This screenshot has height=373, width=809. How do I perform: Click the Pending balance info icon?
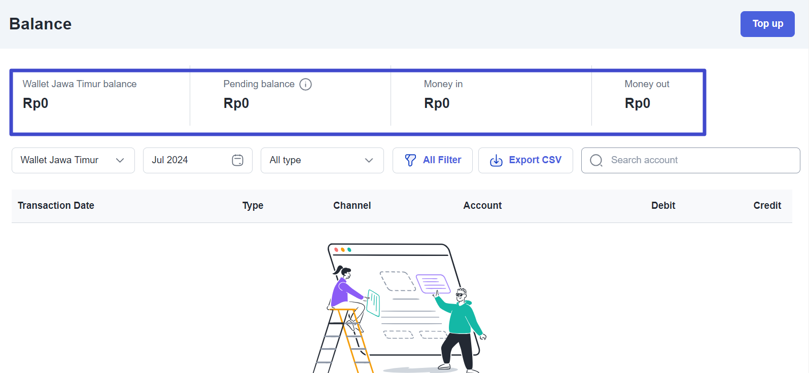[305, 84]
